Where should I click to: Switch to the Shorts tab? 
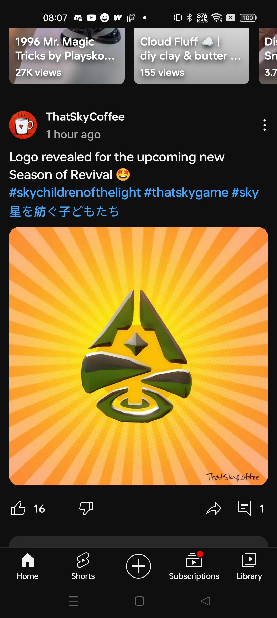click(x=83, y=566)
